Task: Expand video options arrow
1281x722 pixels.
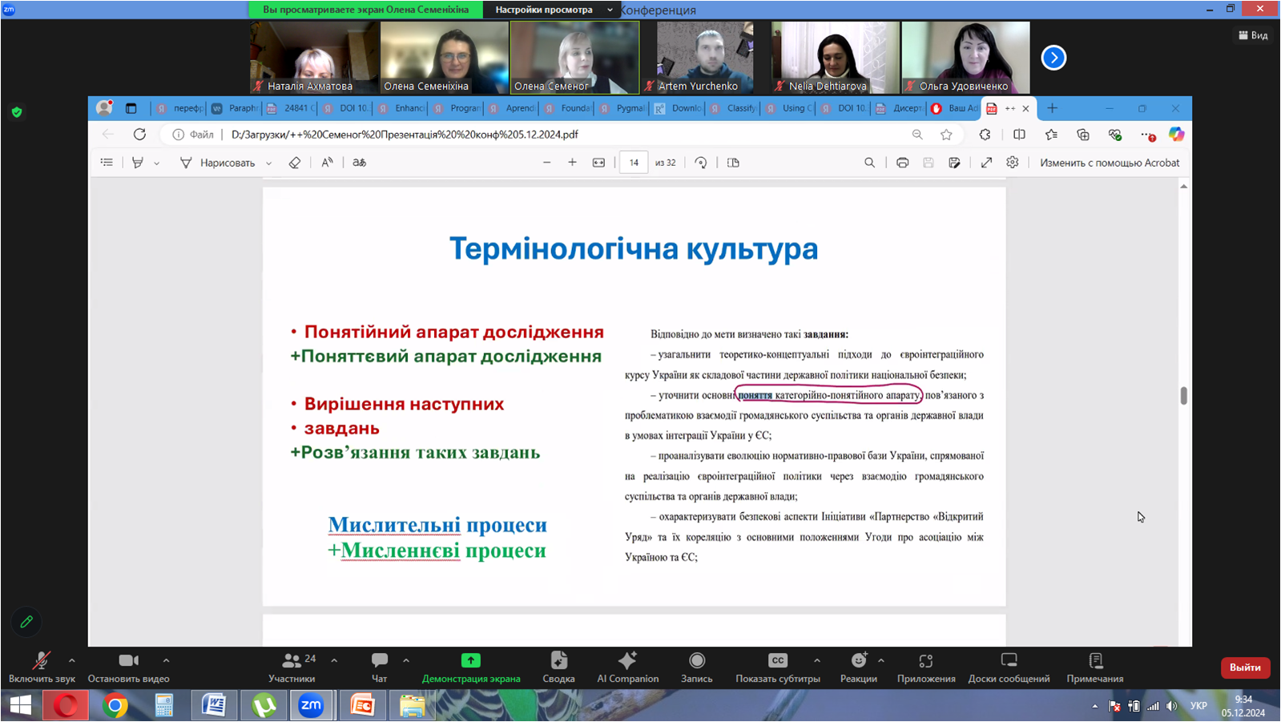Action: tap(166, 660)
